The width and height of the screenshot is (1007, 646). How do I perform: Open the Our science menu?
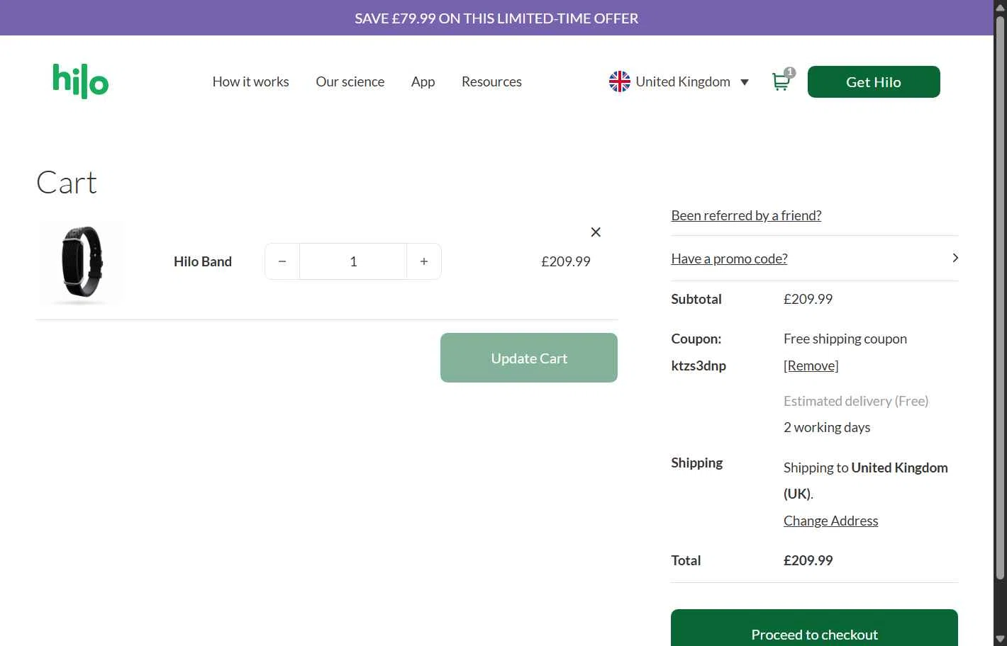click(350, 81)
